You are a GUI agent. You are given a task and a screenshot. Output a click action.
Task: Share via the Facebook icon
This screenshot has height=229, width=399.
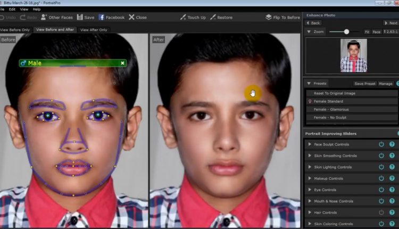tap(101, 17)
